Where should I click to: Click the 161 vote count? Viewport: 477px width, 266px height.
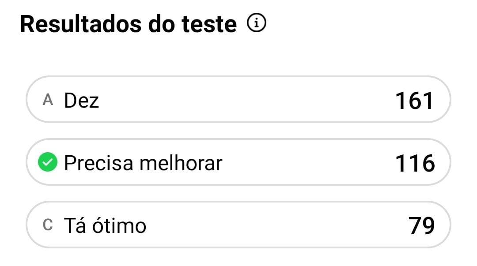tap(414, 101)
